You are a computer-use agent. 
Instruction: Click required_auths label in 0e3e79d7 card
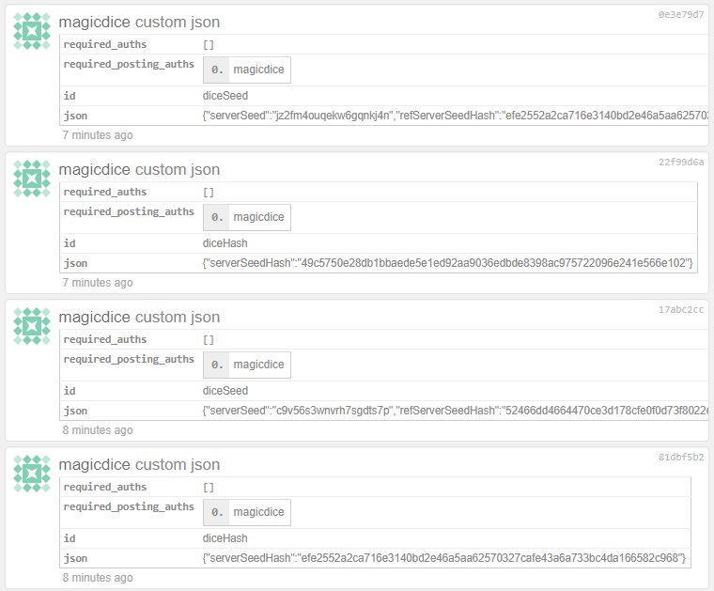coord(105,44)
